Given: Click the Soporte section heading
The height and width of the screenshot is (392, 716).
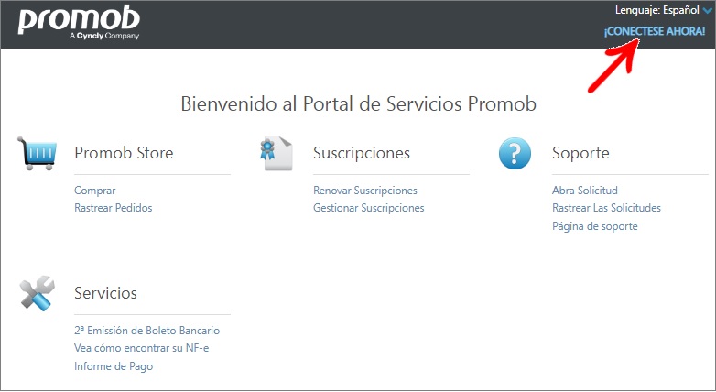Looking at the screenshot, I should coord(580,153).
